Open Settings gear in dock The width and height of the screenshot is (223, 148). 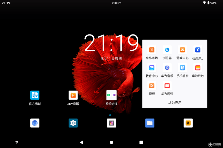(x=73, y=123)
